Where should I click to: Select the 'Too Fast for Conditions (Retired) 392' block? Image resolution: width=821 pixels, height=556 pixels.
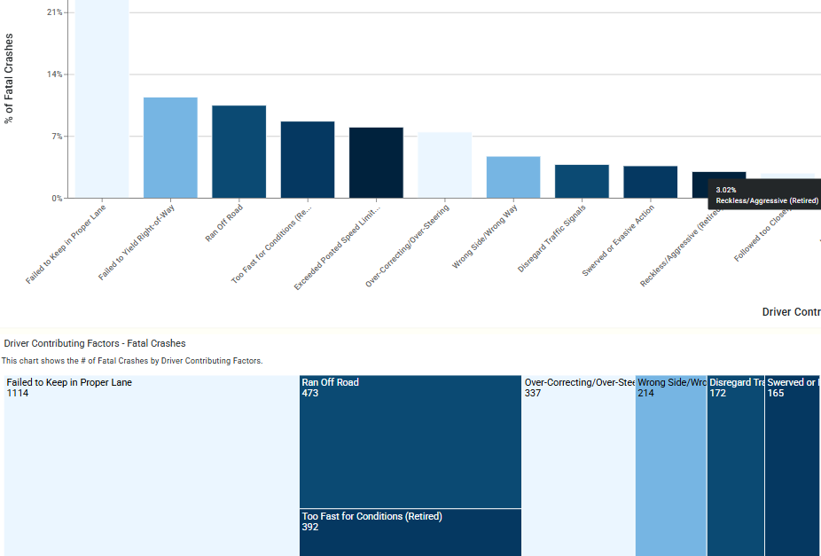(x=410, y=530)
